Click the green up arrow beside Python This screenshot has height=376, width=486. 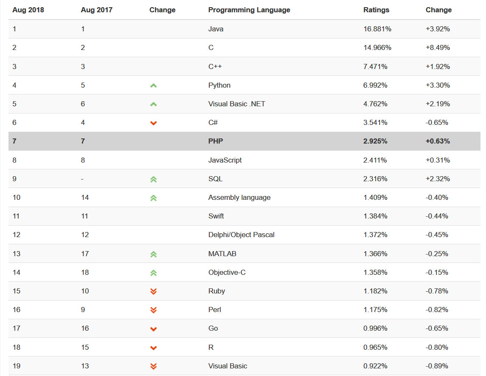click(x=154, y=86)
